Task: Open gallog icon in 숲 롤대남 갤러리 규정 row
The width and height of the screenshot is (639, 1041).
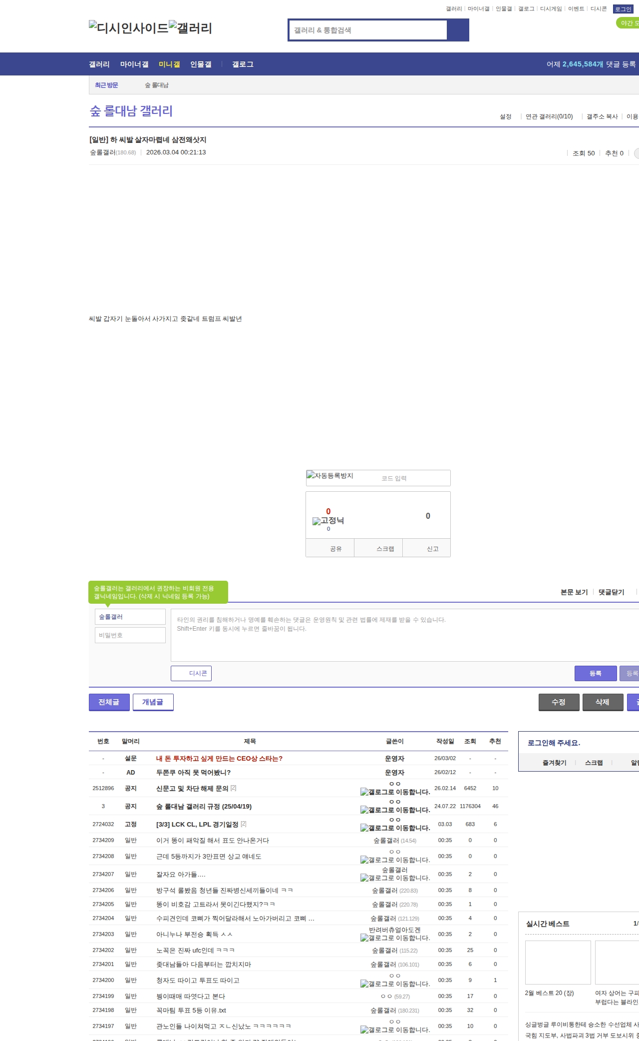Action: click(395, 810)
